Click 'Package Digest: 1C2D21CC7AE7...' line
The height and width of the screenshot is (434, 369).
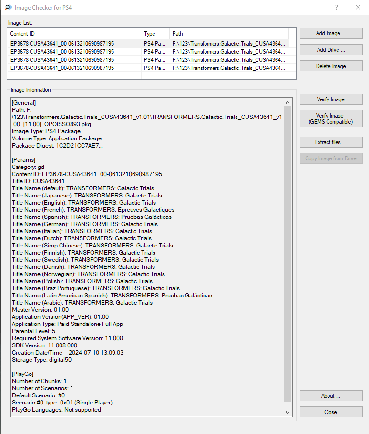pyautogui.click(x=57, y=146)
